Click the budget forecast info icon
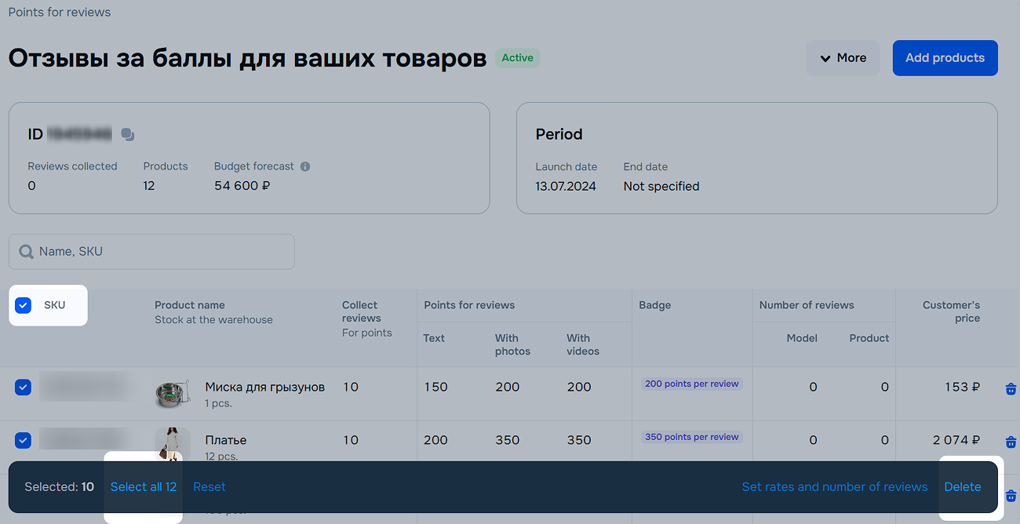 (x=305, y=166)
